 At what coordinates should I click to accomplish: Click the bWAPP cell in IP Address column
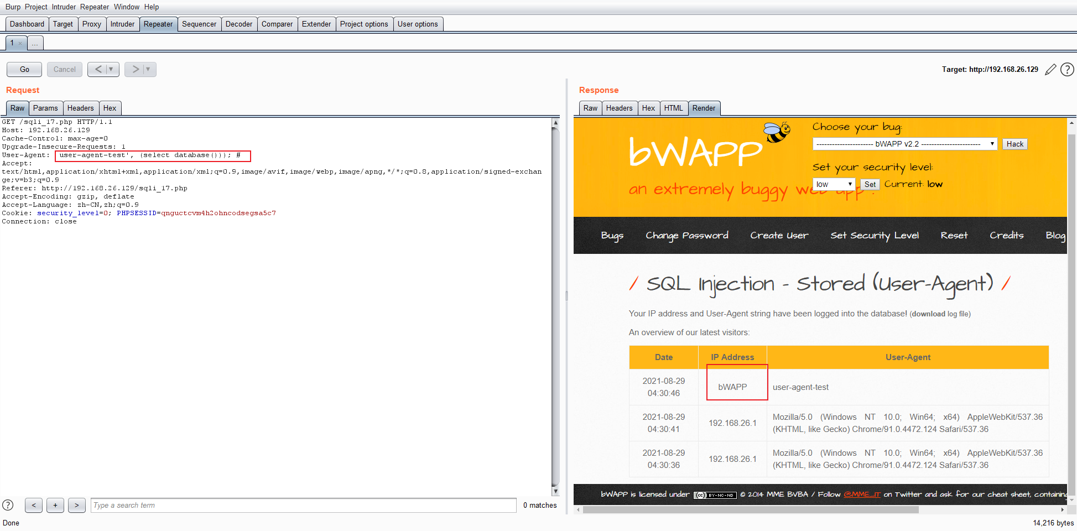coord(733,387)
